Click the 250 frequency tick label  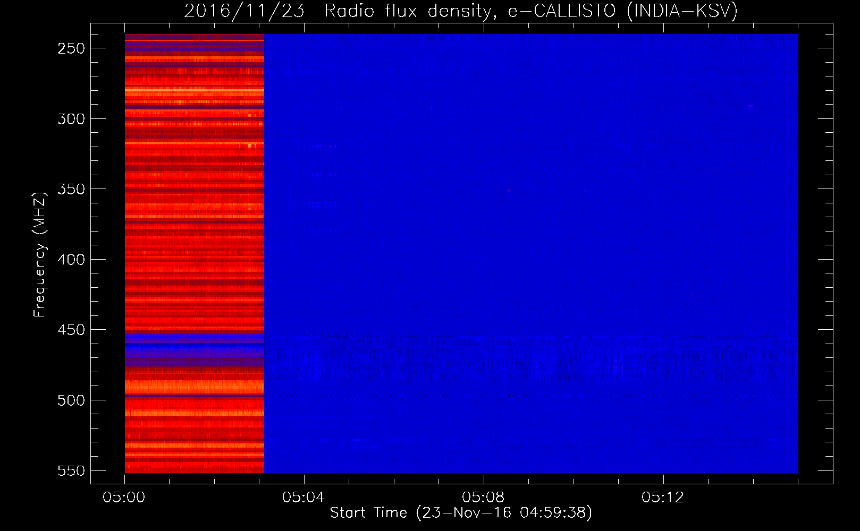tap(71, 48)
